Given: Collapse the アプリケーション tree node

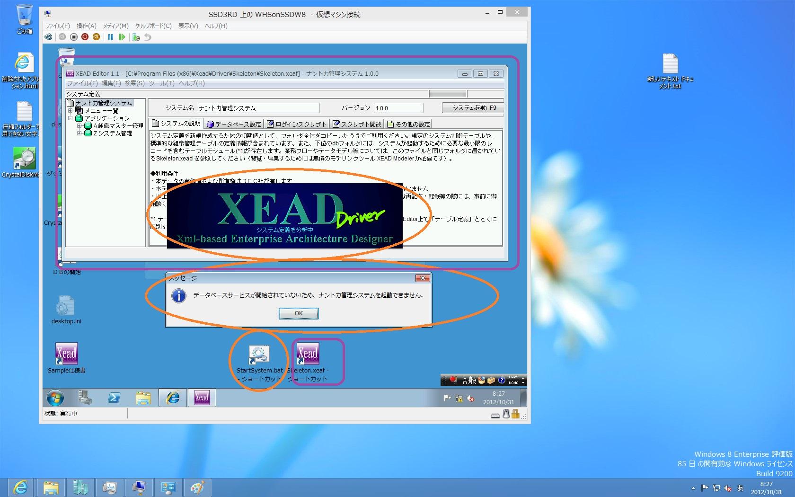Looking at the screenshot, I should click(x=71, y=118).
